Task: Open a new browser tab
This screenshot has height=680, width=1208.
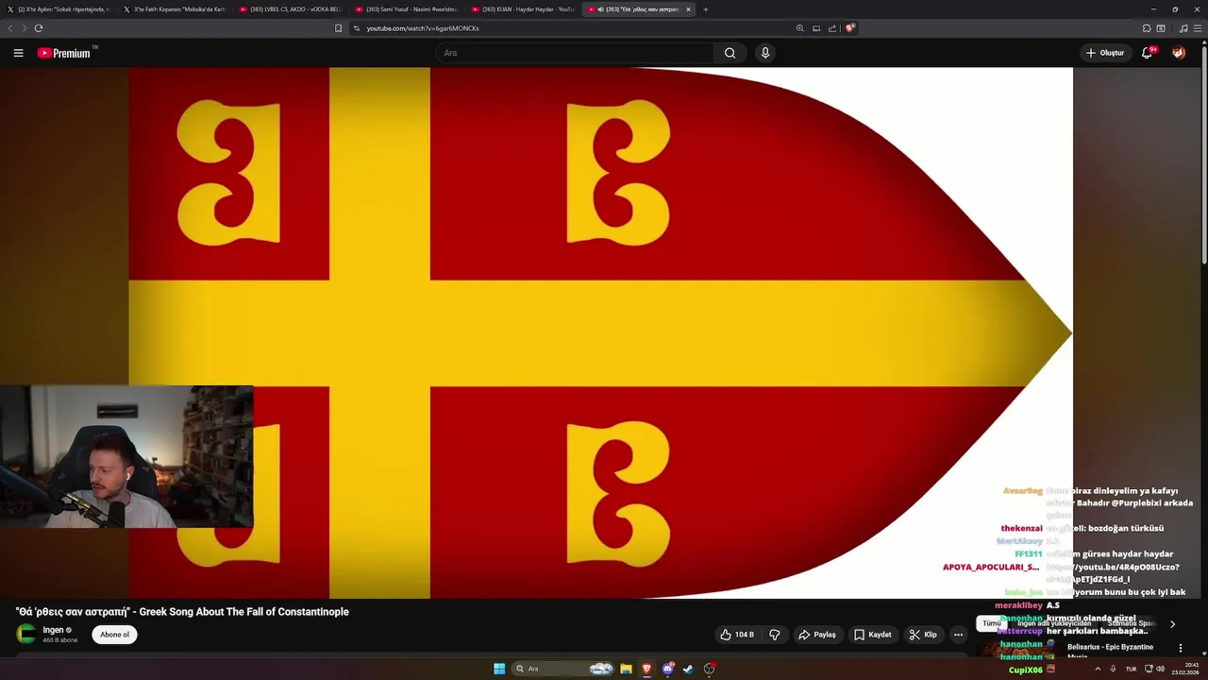Action: point(706,9)
